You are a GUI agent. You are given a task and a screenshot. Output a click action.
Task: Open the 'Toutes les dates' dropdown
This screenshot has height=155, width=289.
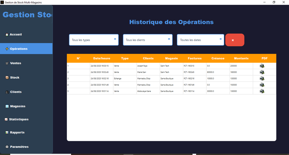(x=200, y=40)
